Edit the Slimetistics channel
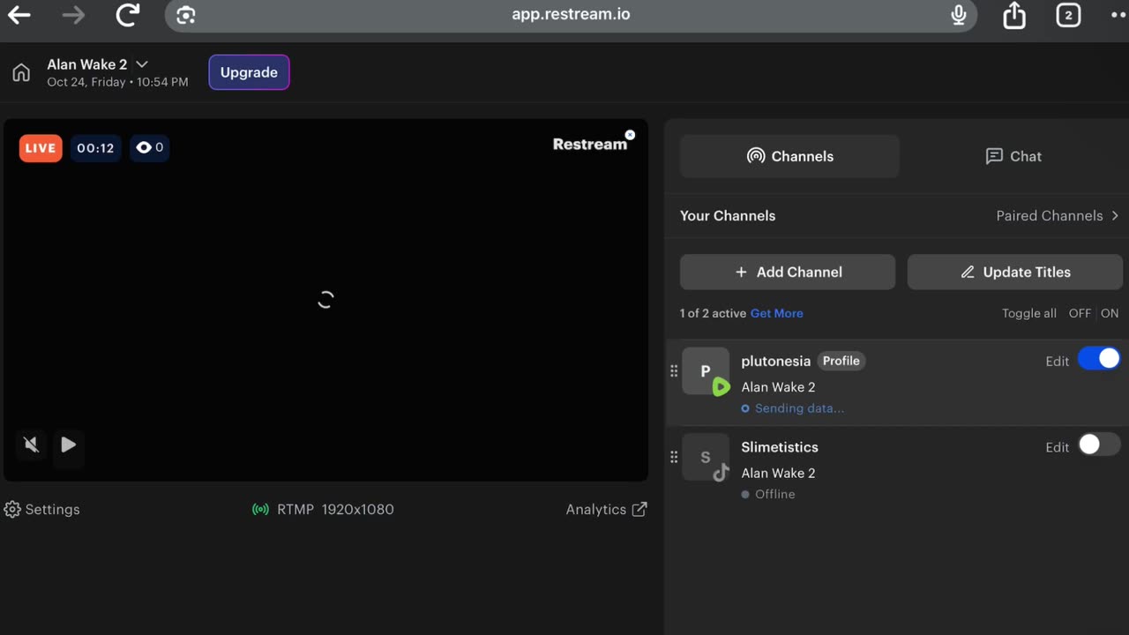Screen dimensions: 1129x635 click(x=1057, y=447)
